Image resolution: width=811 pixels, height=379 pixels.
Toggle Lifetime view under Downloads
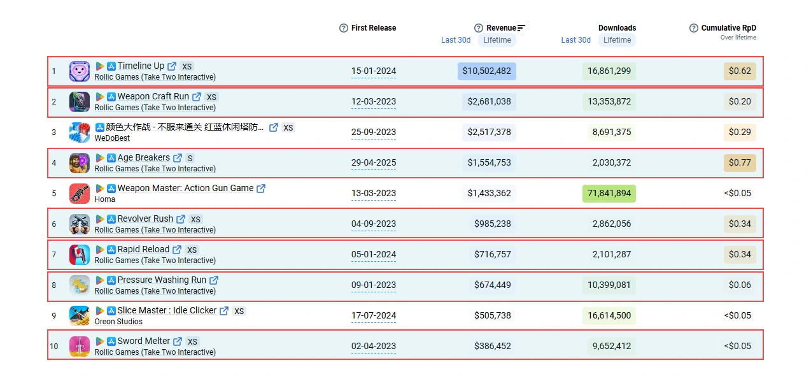point(616,40)
